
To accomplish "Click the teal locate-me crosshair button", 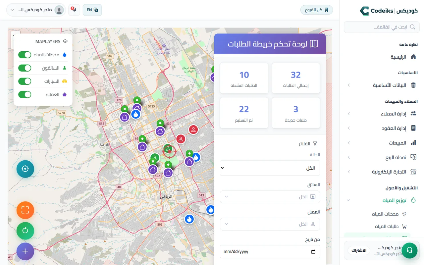I will (x=25, y=169).
